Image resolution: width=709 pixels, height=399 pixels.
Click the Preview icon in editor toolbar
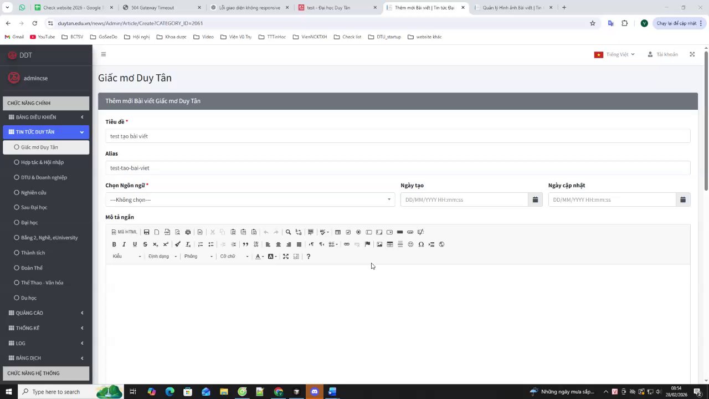[177, 232]
